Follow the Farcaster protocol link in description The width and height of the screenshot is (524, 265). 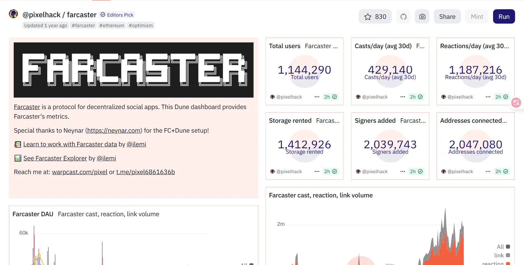[x=27, y=107]
